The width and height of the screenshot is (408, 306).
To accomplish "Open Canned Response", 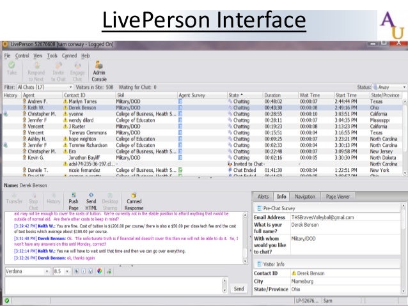I will pyautogui.click(x=134, y=201).
